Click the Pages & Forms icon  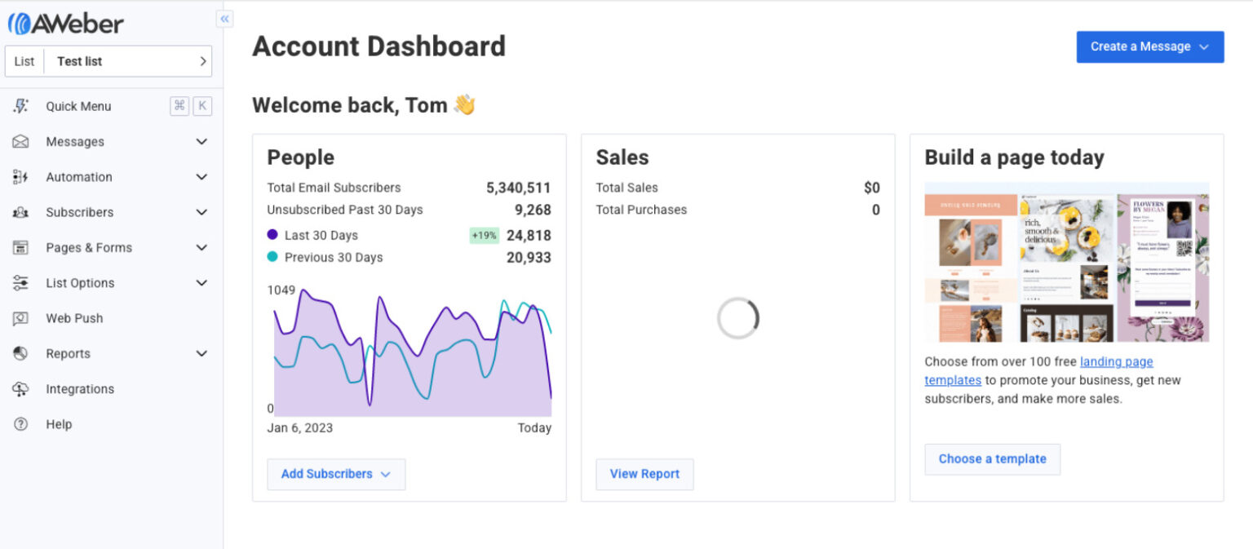[x=20, y=248]
